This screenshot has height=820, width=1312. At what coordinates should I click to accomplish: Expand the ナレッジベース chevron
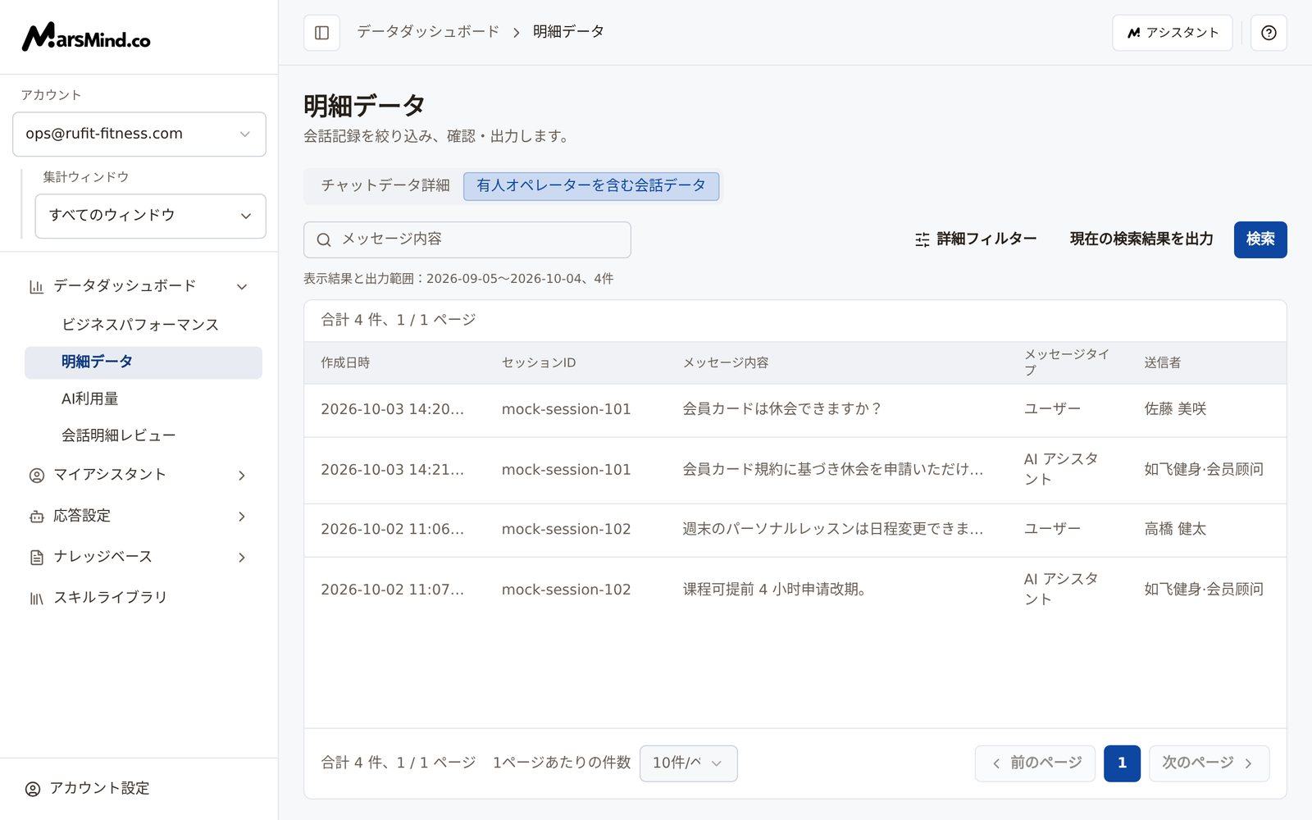(242, 558)
